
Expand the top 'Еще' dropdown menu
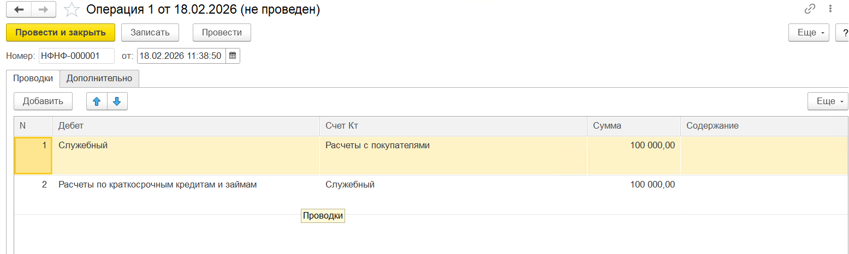tap(809, 33)
